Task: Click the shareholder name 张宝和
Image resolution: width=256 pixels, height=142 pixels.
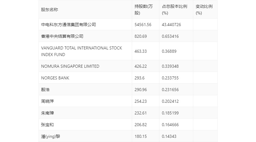Action: (x=48, y=125)
